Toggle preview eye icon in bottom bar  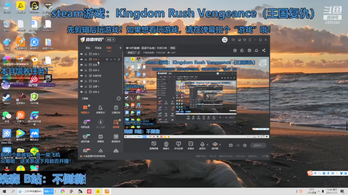[x=238, y=145]
